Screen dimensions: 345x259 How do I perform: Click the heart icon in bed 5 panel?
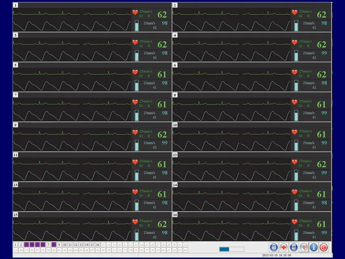coord(135,72)
